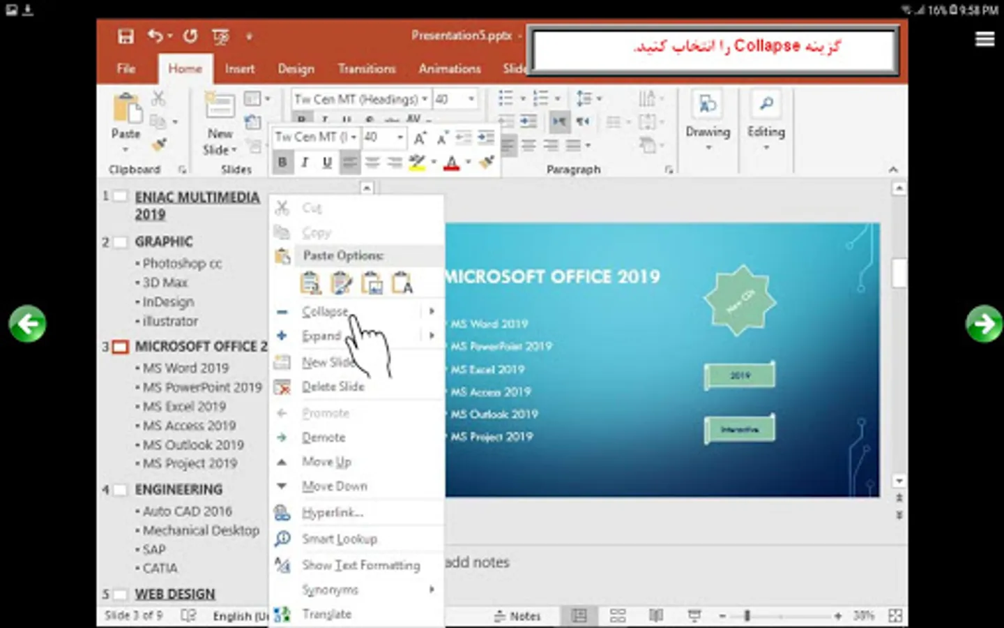Choose Hyperlink... from context menu
Screen dimensions: 1004x628
(x=356, y=513)
